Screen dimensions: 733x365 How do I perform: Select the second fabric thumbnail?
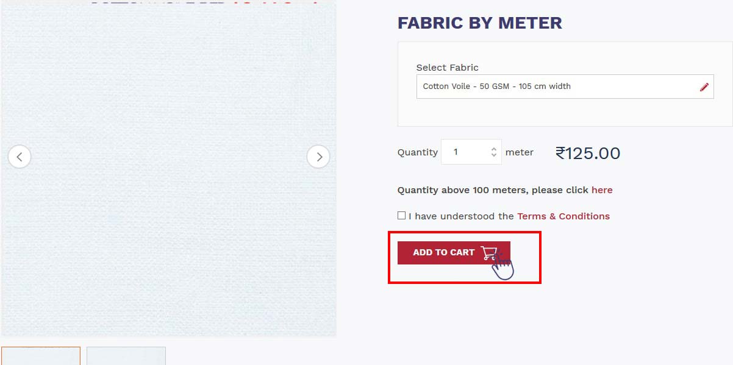pos(126,356)
